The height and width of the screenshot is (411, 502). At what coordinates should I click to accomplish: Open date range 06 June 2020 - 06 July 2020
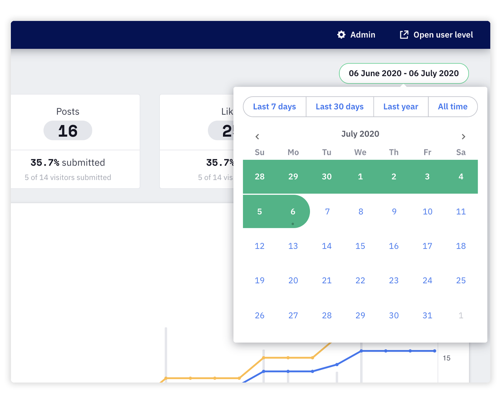pos(404,73)
